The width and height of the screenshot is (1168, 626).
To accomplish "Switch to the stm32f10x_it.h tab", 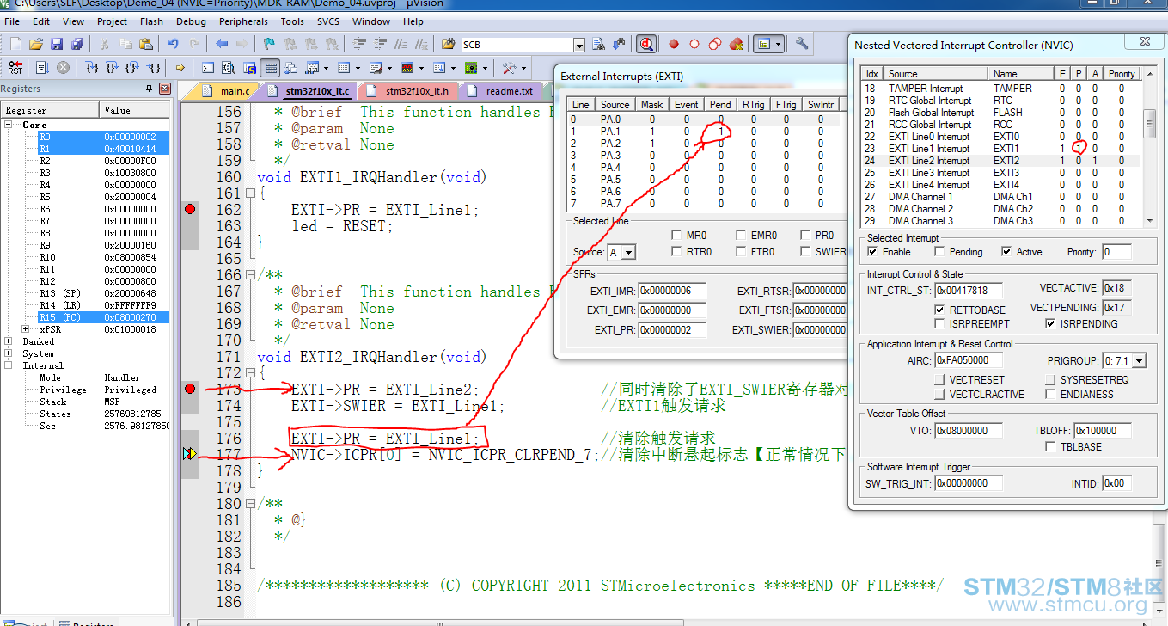I will point(409,90).
